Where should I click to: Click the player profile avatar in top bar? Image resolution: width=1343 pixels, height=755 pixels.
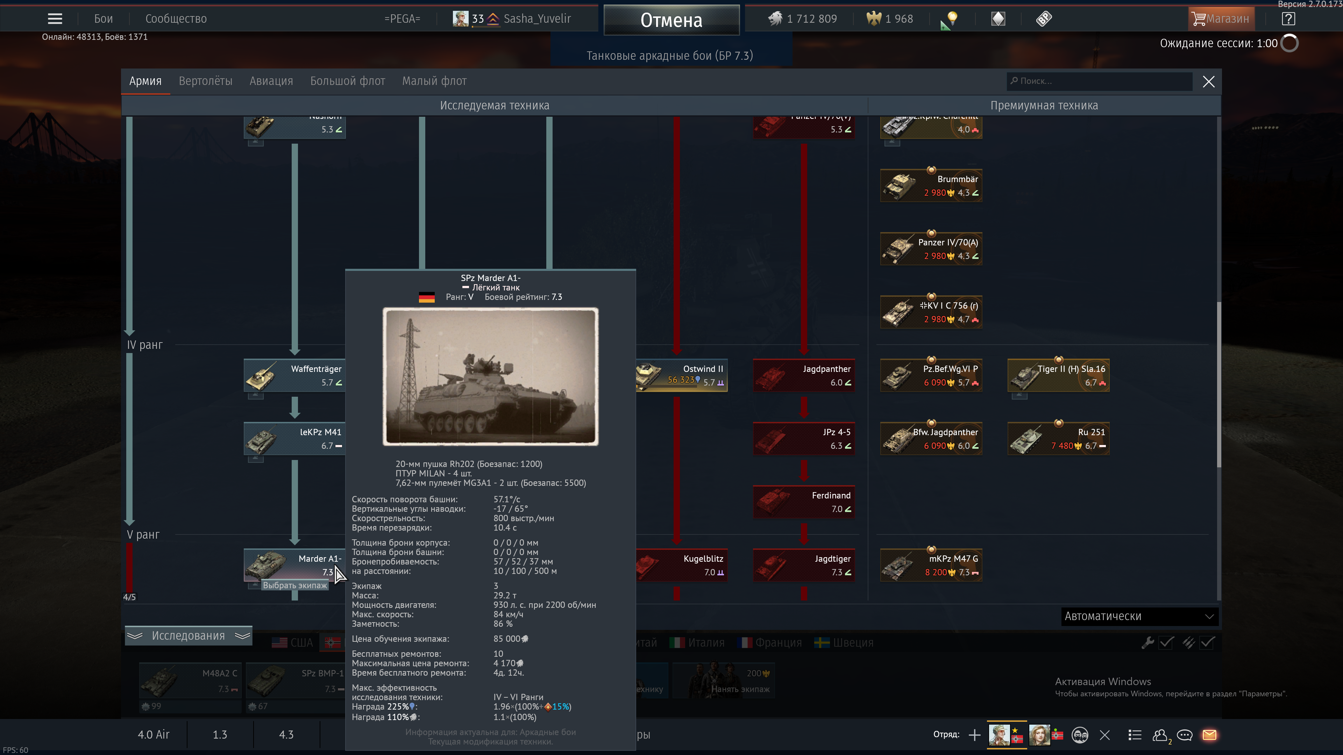tap(460, 19)
